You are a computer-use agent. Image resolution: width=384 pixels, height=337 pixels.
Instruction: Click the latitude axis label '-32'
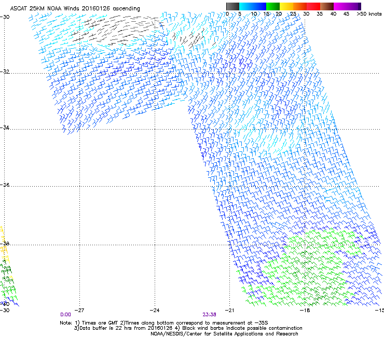[5, 72]
